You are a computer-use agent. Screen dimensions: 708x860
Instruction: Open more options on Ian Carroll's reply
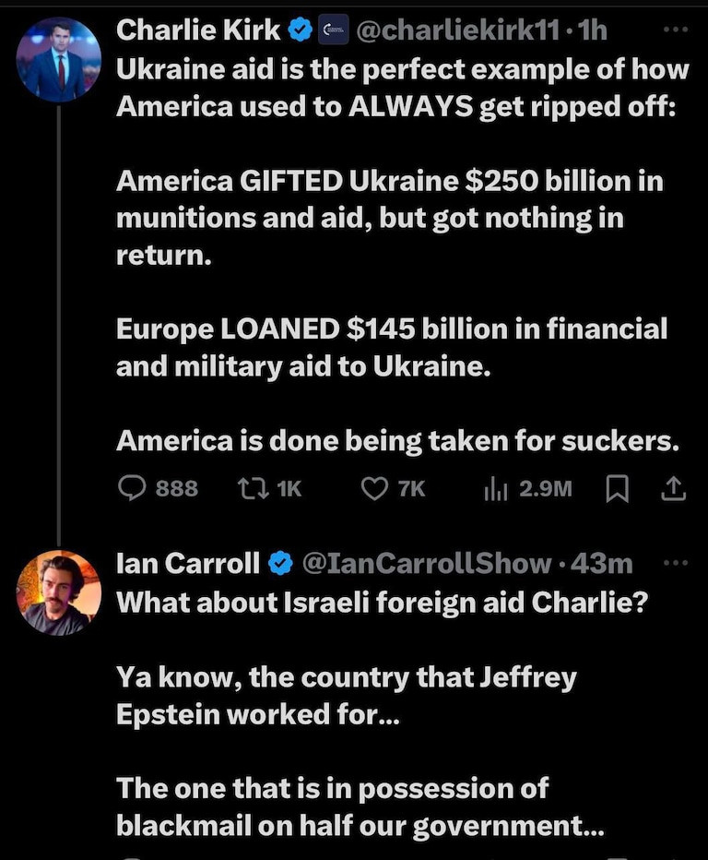pos(675,561)
